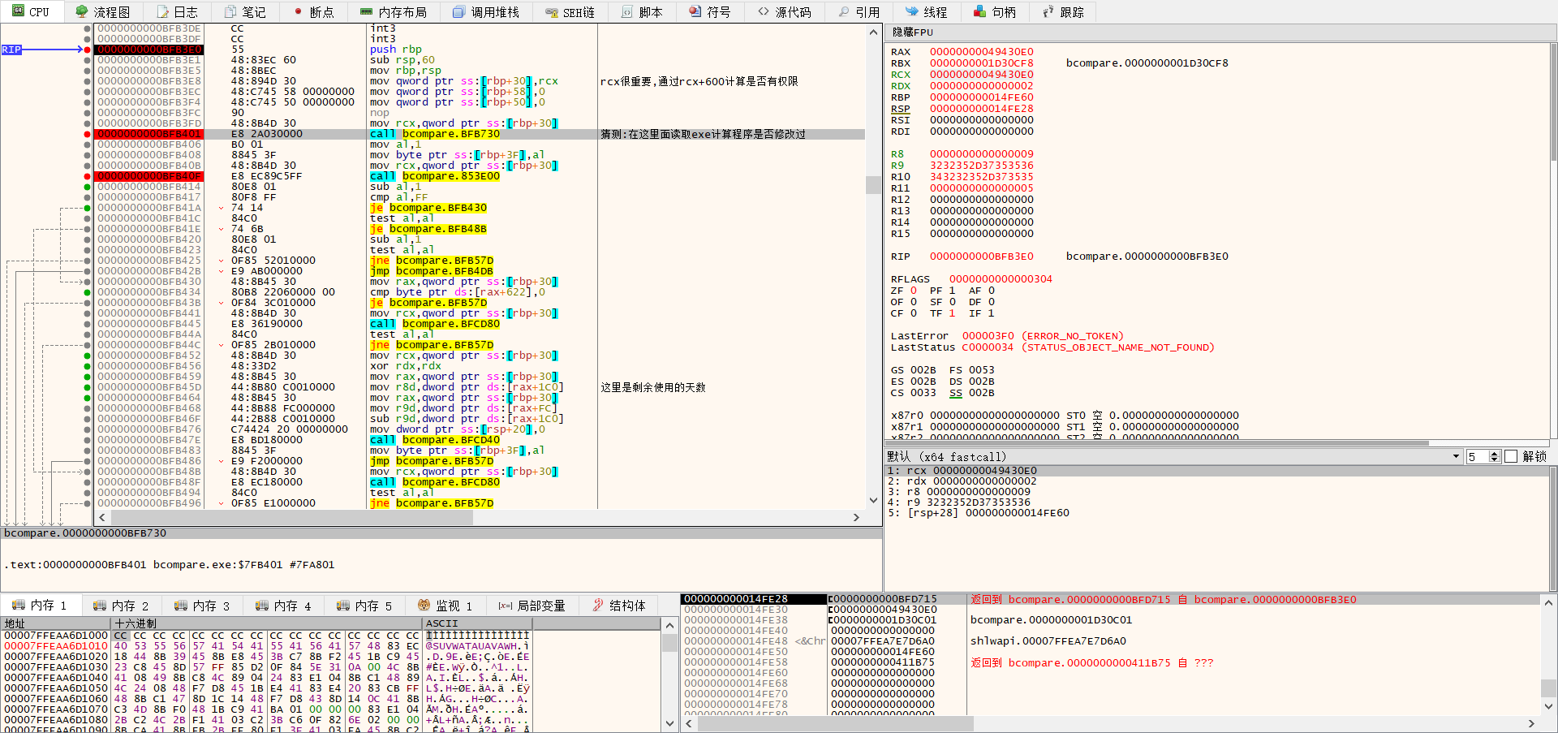Switch to the 内存 2 dump tab
The image size is (1558, 733).
pos(121,606)
